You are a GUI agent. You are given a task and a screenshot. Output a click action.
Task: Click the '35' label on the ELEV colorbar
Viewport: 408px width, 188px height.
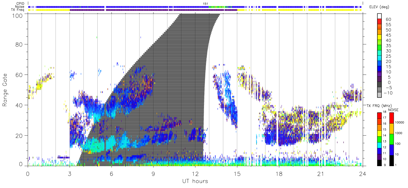388,46
